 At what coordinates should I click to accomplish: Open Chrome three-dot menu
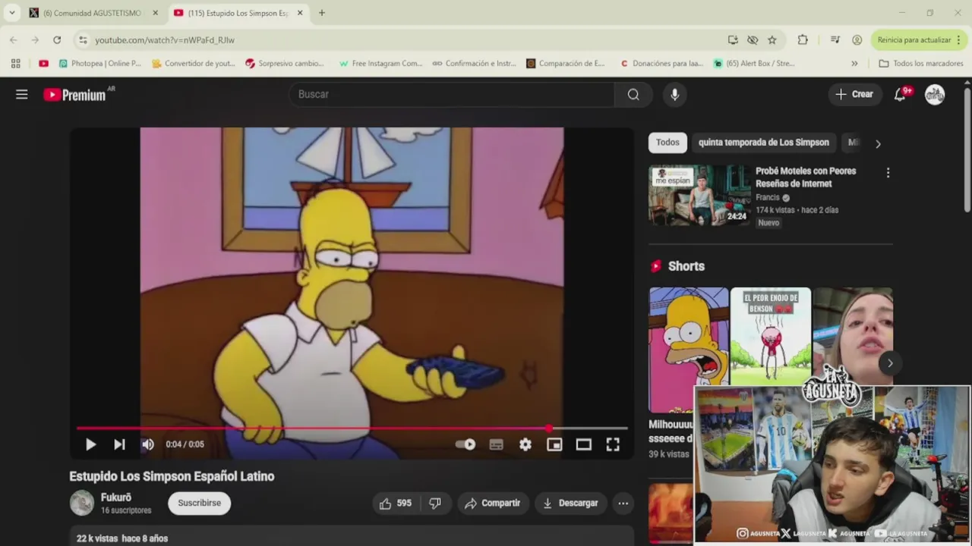pyautogui.click(x=959, y=40)
